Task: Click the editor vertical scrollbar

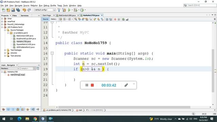Action: pyautogui.click(x=213, y=70)
